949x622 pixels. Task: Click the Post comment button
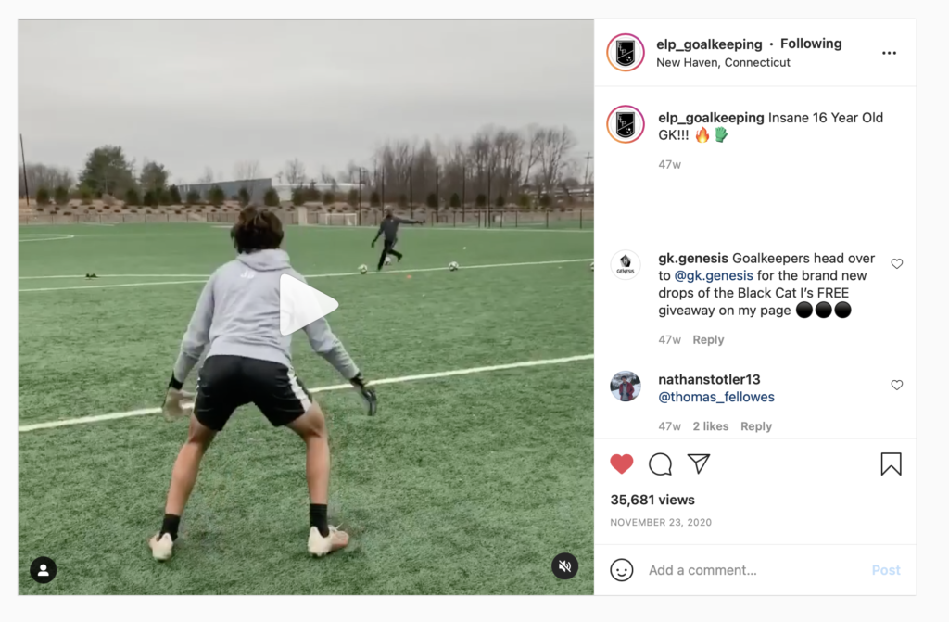[x=886, y=570]
